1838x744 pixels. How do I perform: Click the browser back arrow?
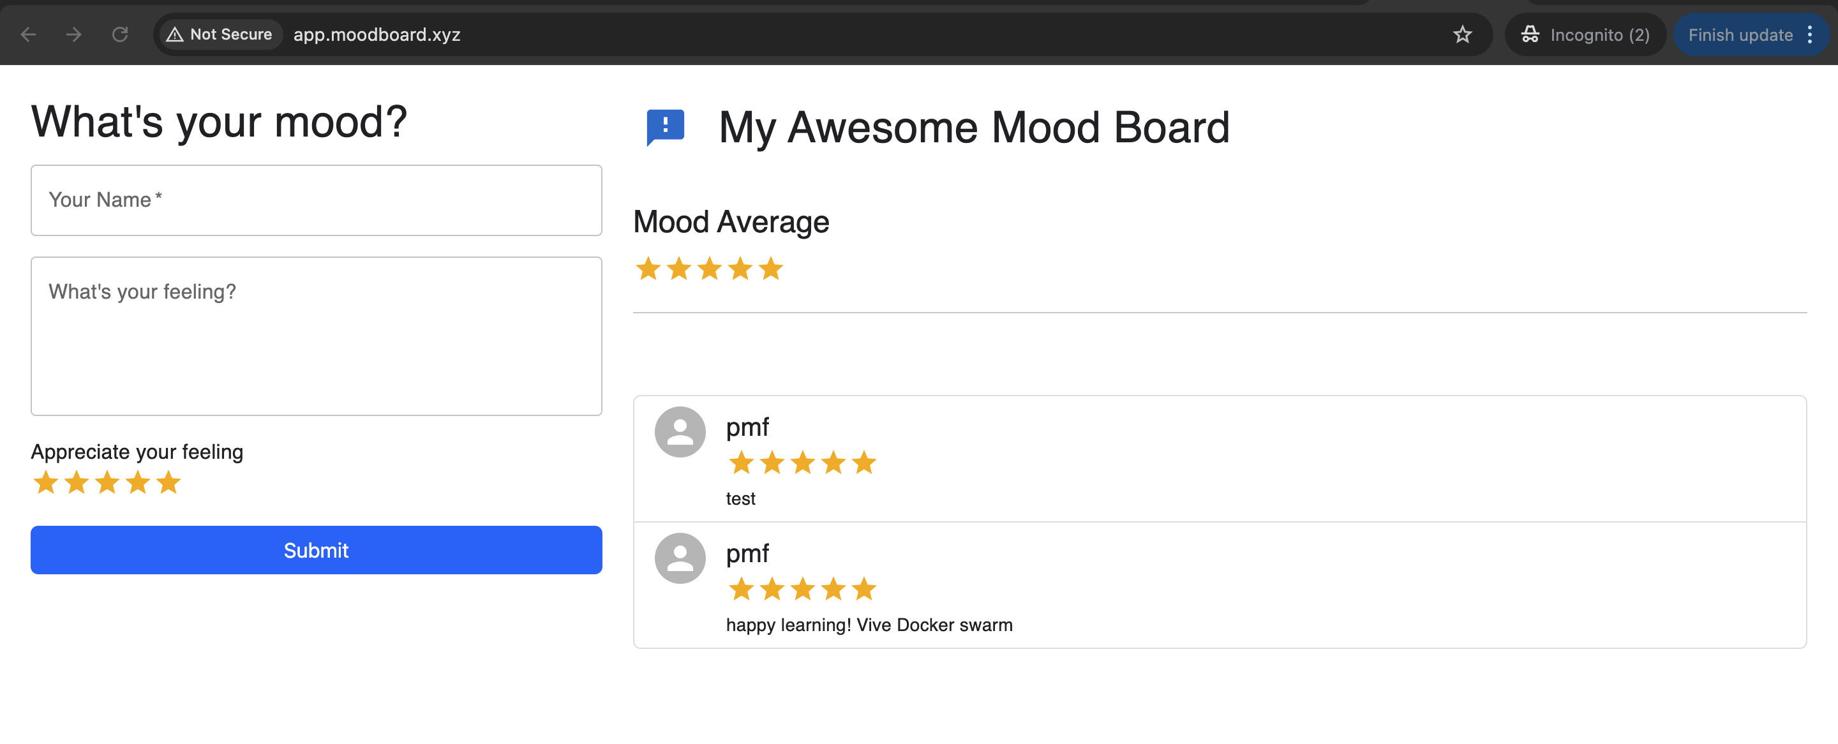pyautogui.click(x=29, y=34)
